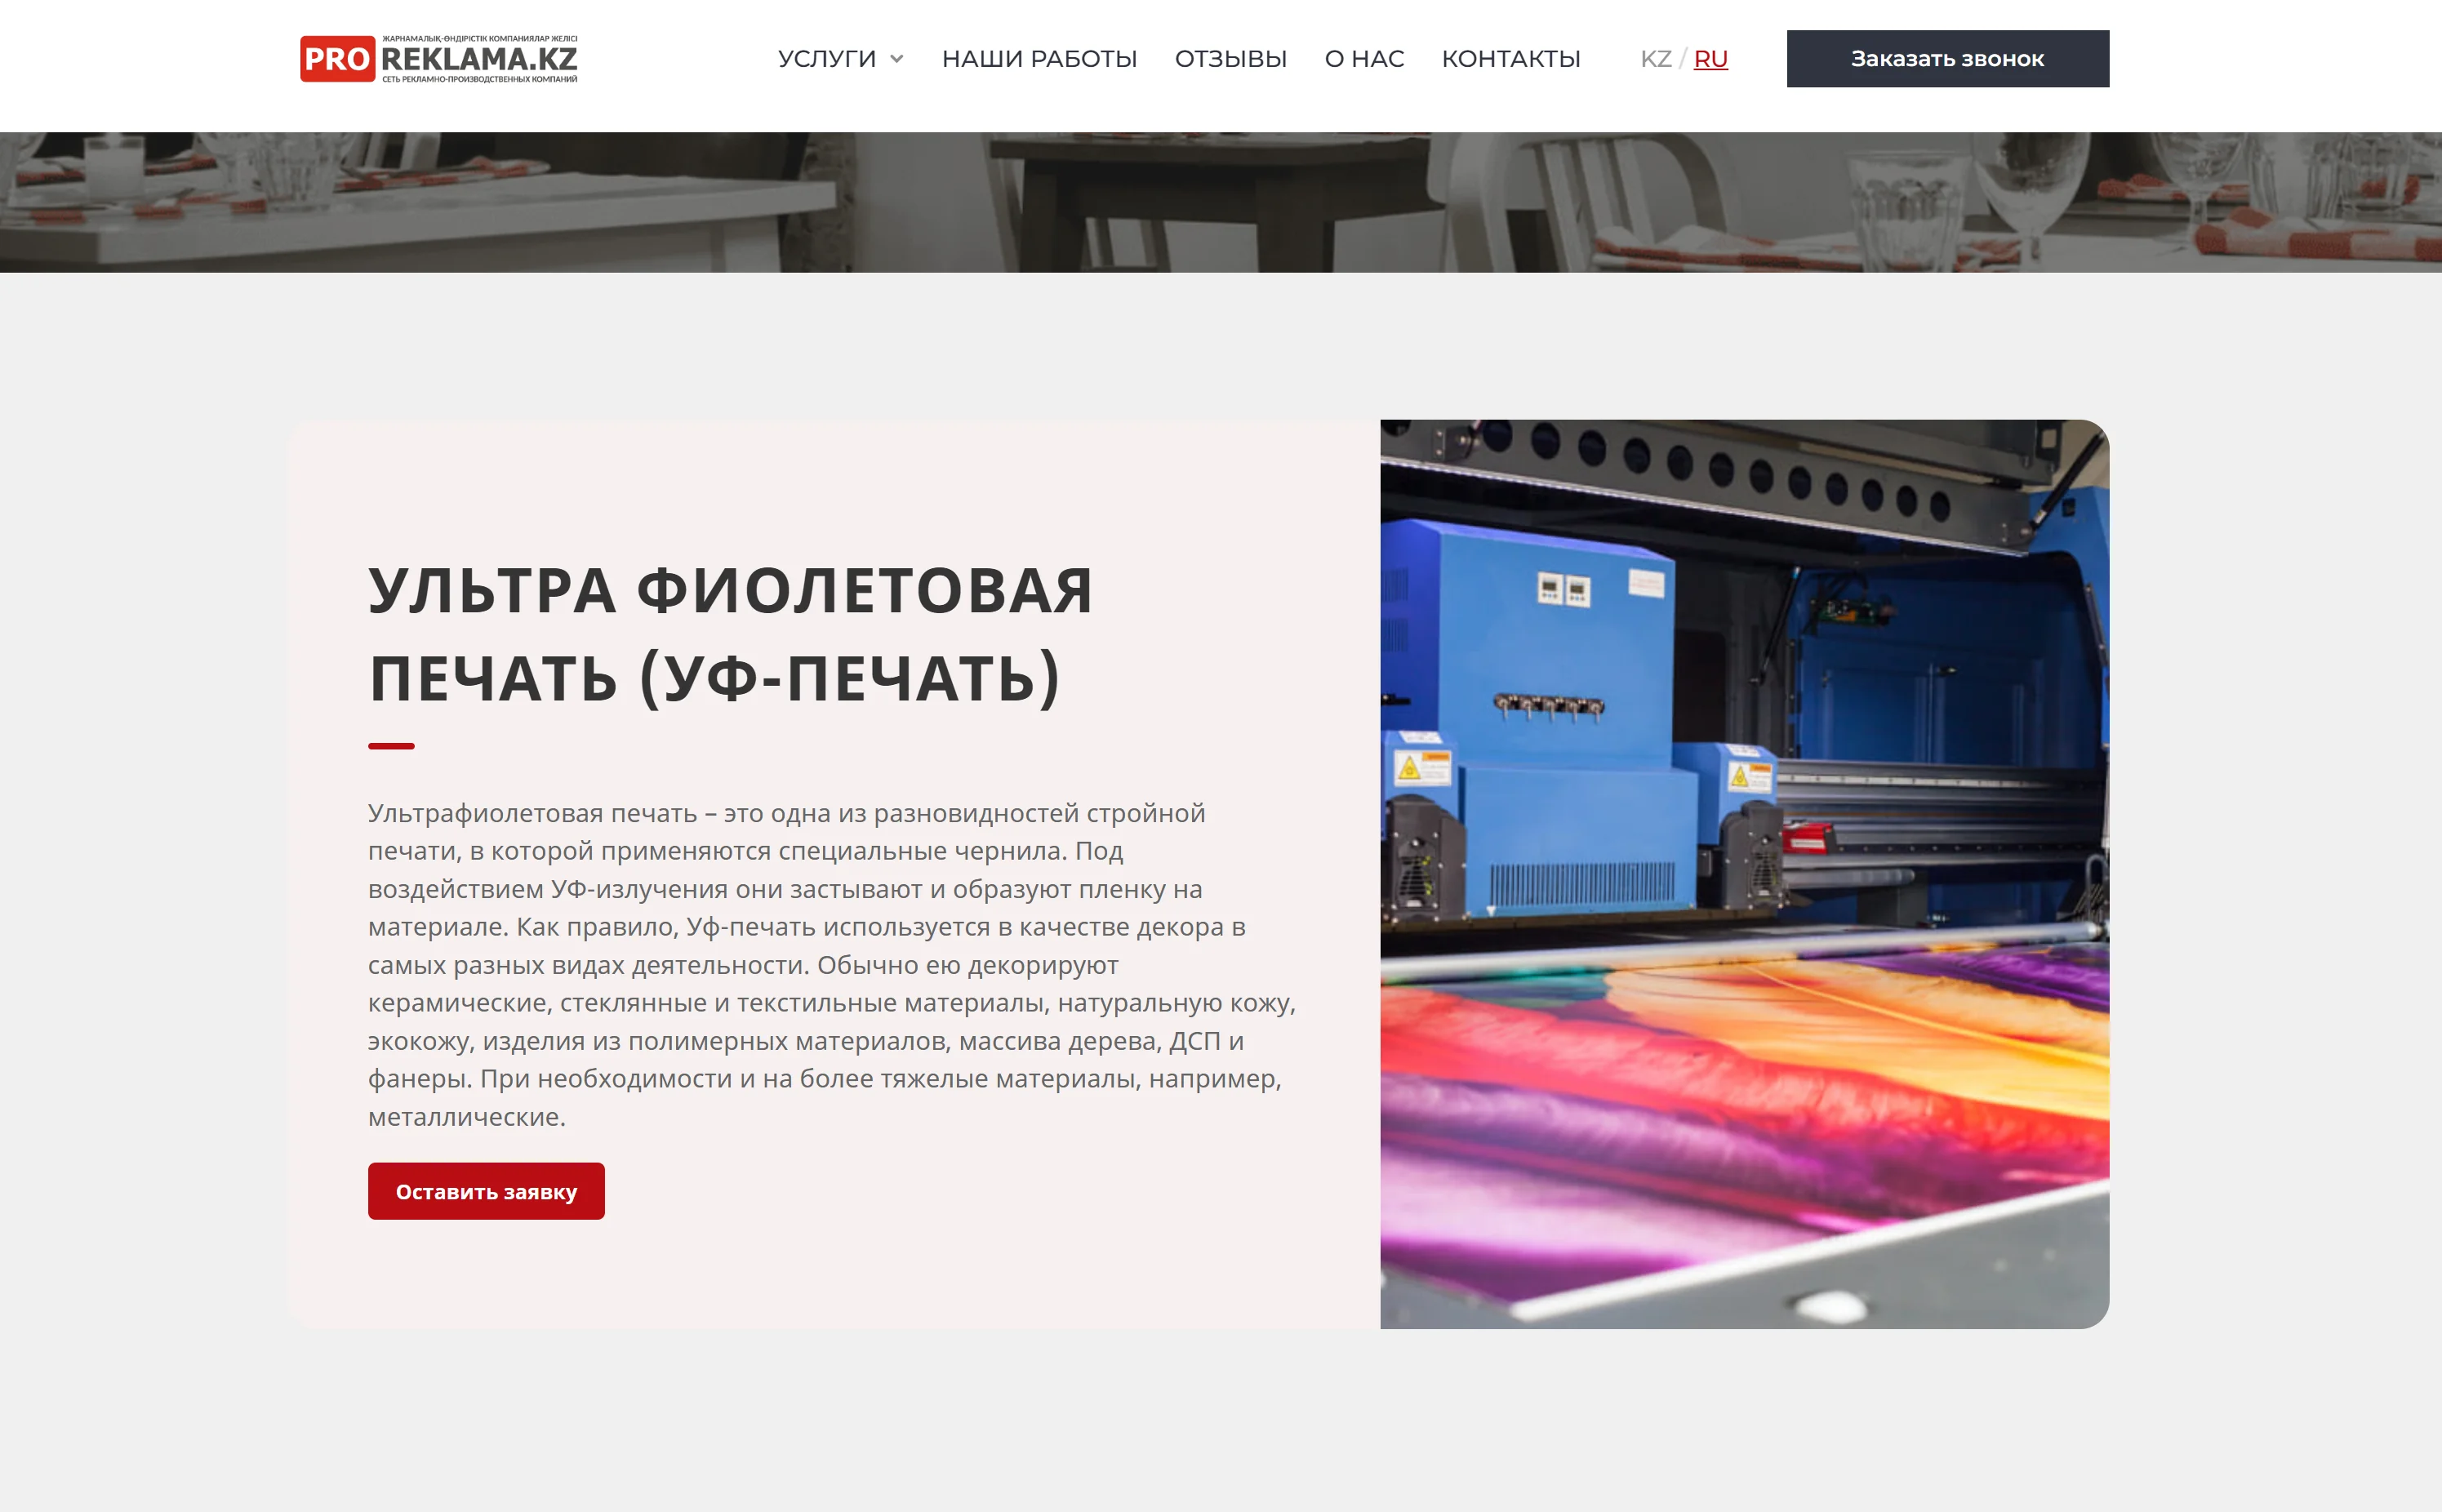Navigate to О НАС

point(1364,59)
